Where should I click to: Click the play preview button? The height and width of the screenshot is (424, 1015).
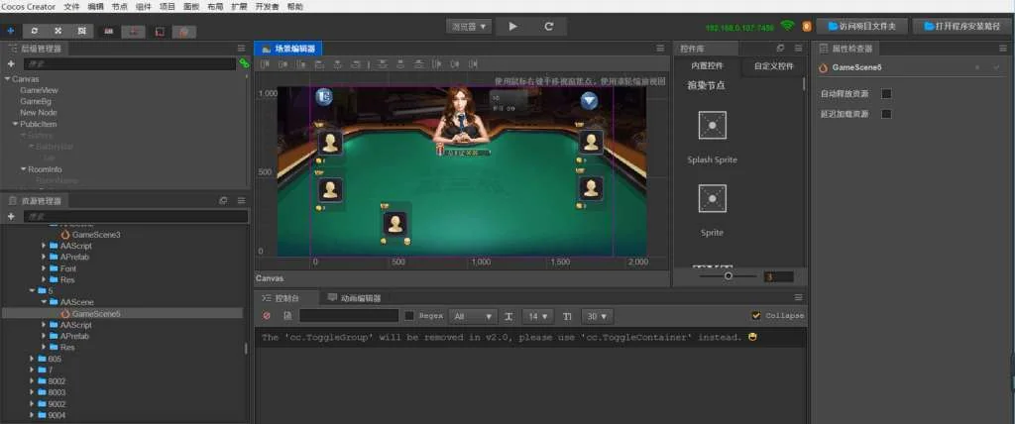512,26
